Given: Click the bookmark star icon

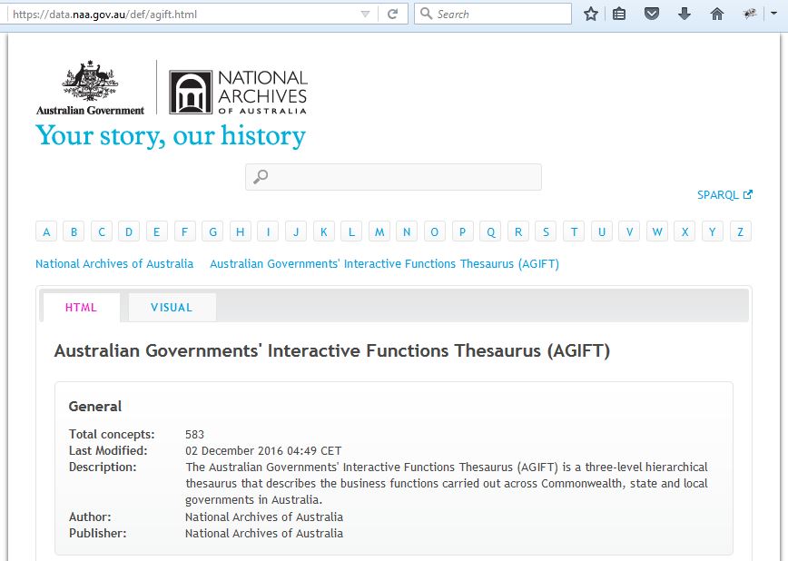Looking at the screenshot, I should point(590,15).
